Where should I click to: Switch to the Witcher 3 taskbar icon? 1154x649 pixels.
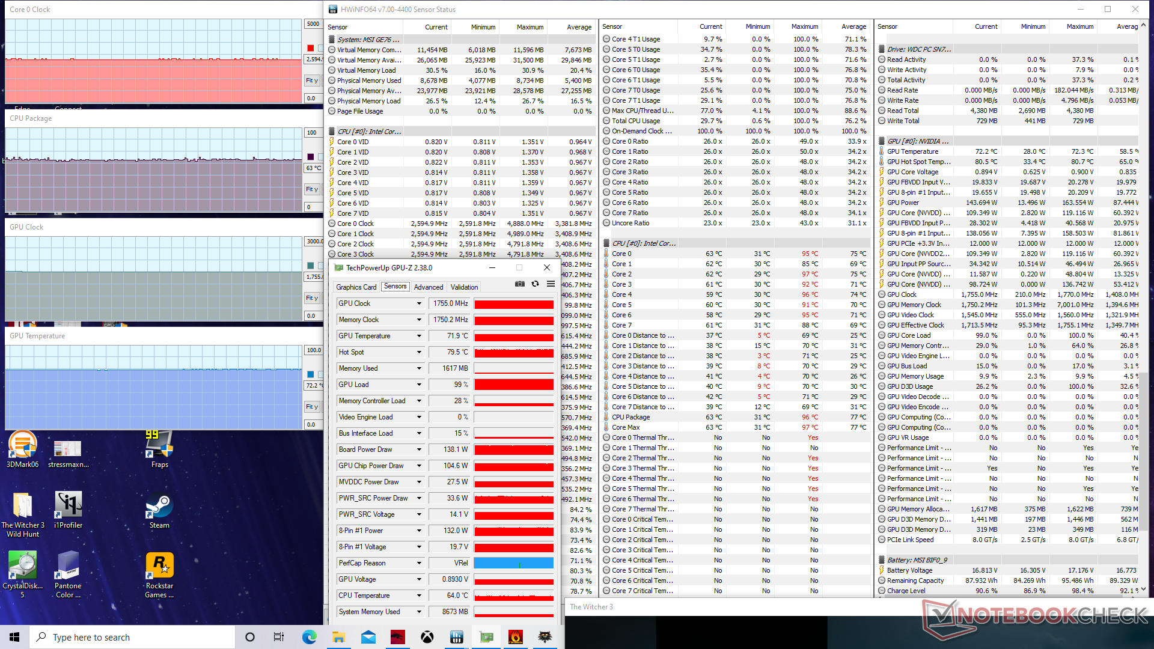tap(545, 637)
